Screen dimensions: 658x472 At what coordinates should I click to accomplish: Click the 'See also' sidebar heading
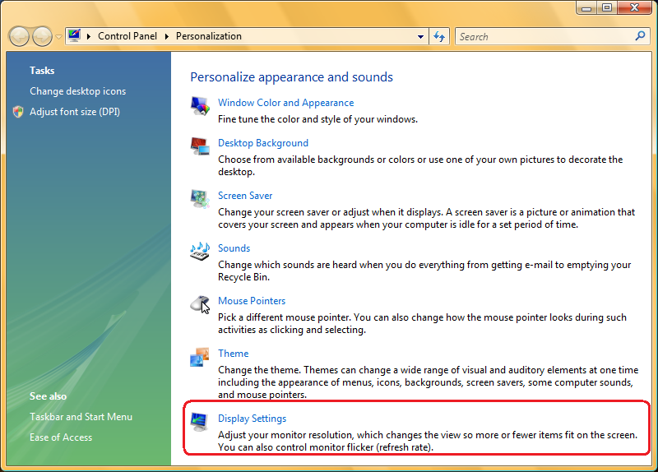click(x=48, y=396)
